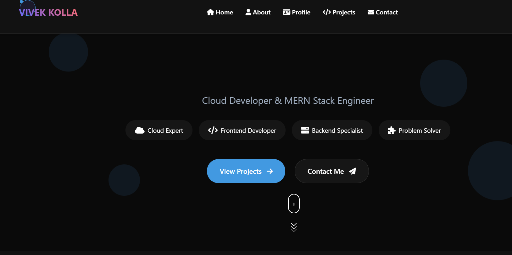
Task: Click the Cloud Developer & MERN Stack Engineer heading
Action: [288, 101]
